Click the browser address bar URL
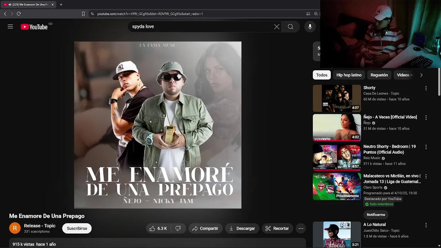441x248 pixels. (x=150, y=14)
